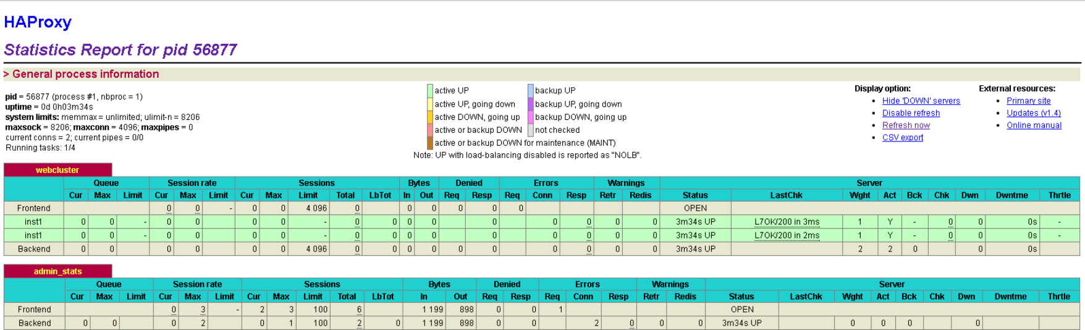1085x330 pixels.
Task: Click the inst1 row with 3ms check
Action: (541, 222)
